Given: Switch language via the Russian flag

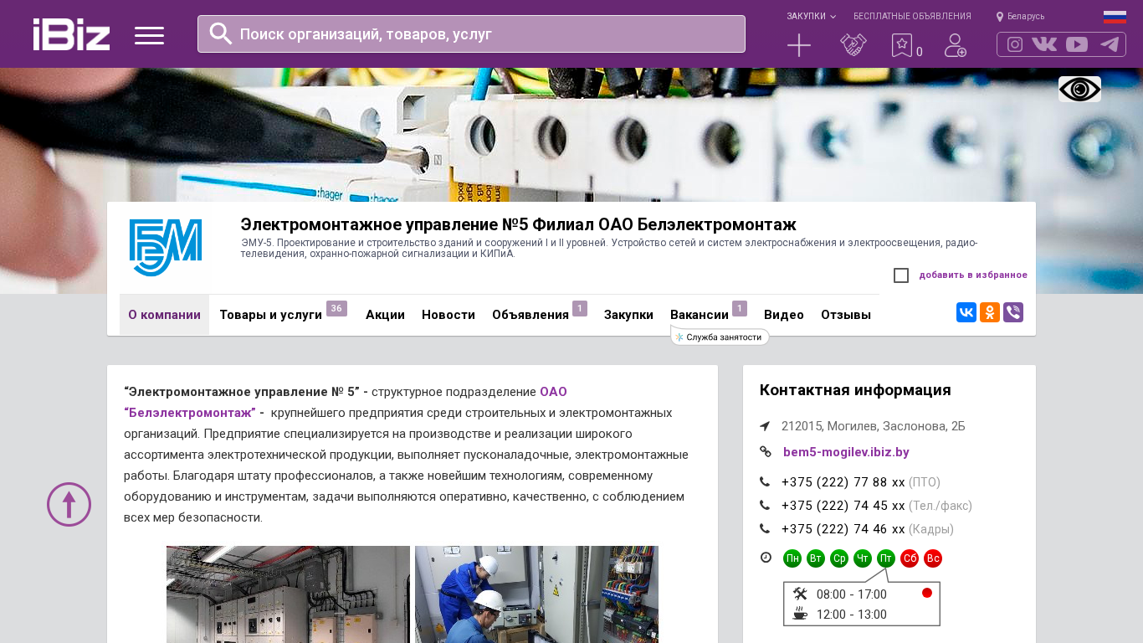Looking at the screenshot, I should [1115, 17].
